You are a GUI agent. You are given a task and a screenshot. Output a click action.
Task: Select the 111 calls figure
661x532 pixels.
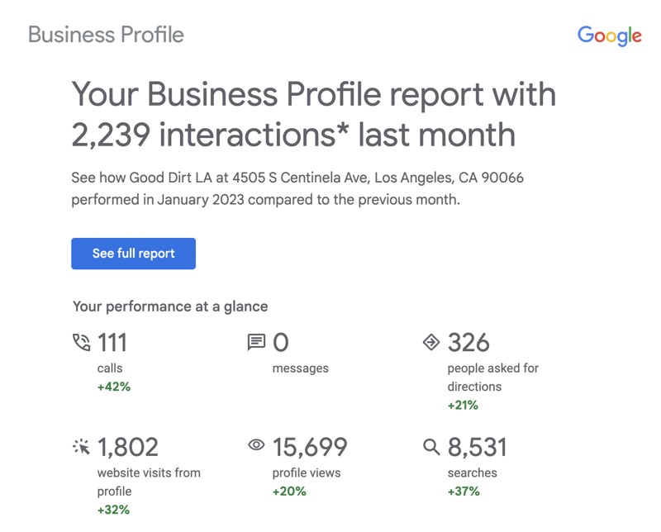click(112, 342)
